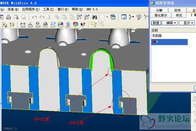Click the Paste icon
The image size is (196, 131).
pos(65,17)
